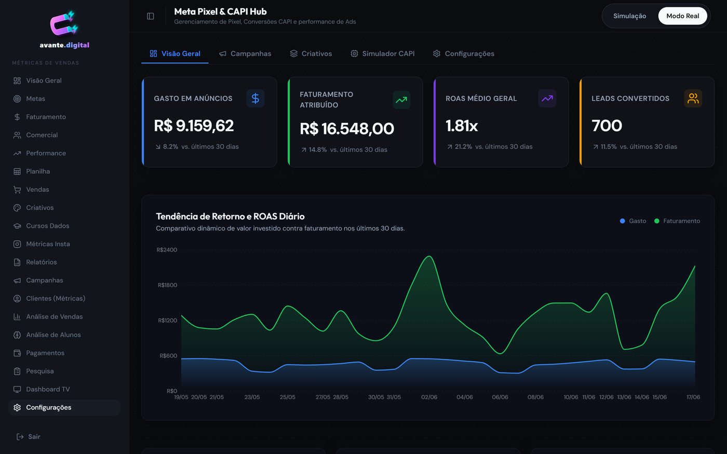Click the 1.81x ROAS value

[462, 126]
